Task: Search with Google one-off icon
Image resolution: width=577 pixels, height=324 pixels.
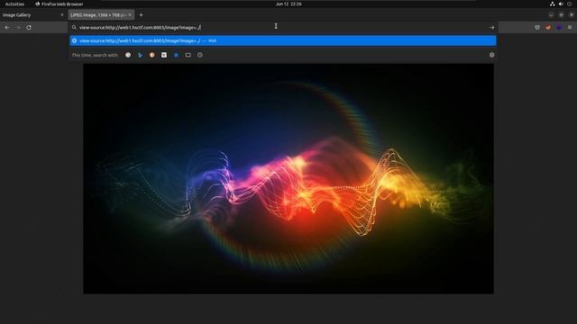Action: coord(128,55)
